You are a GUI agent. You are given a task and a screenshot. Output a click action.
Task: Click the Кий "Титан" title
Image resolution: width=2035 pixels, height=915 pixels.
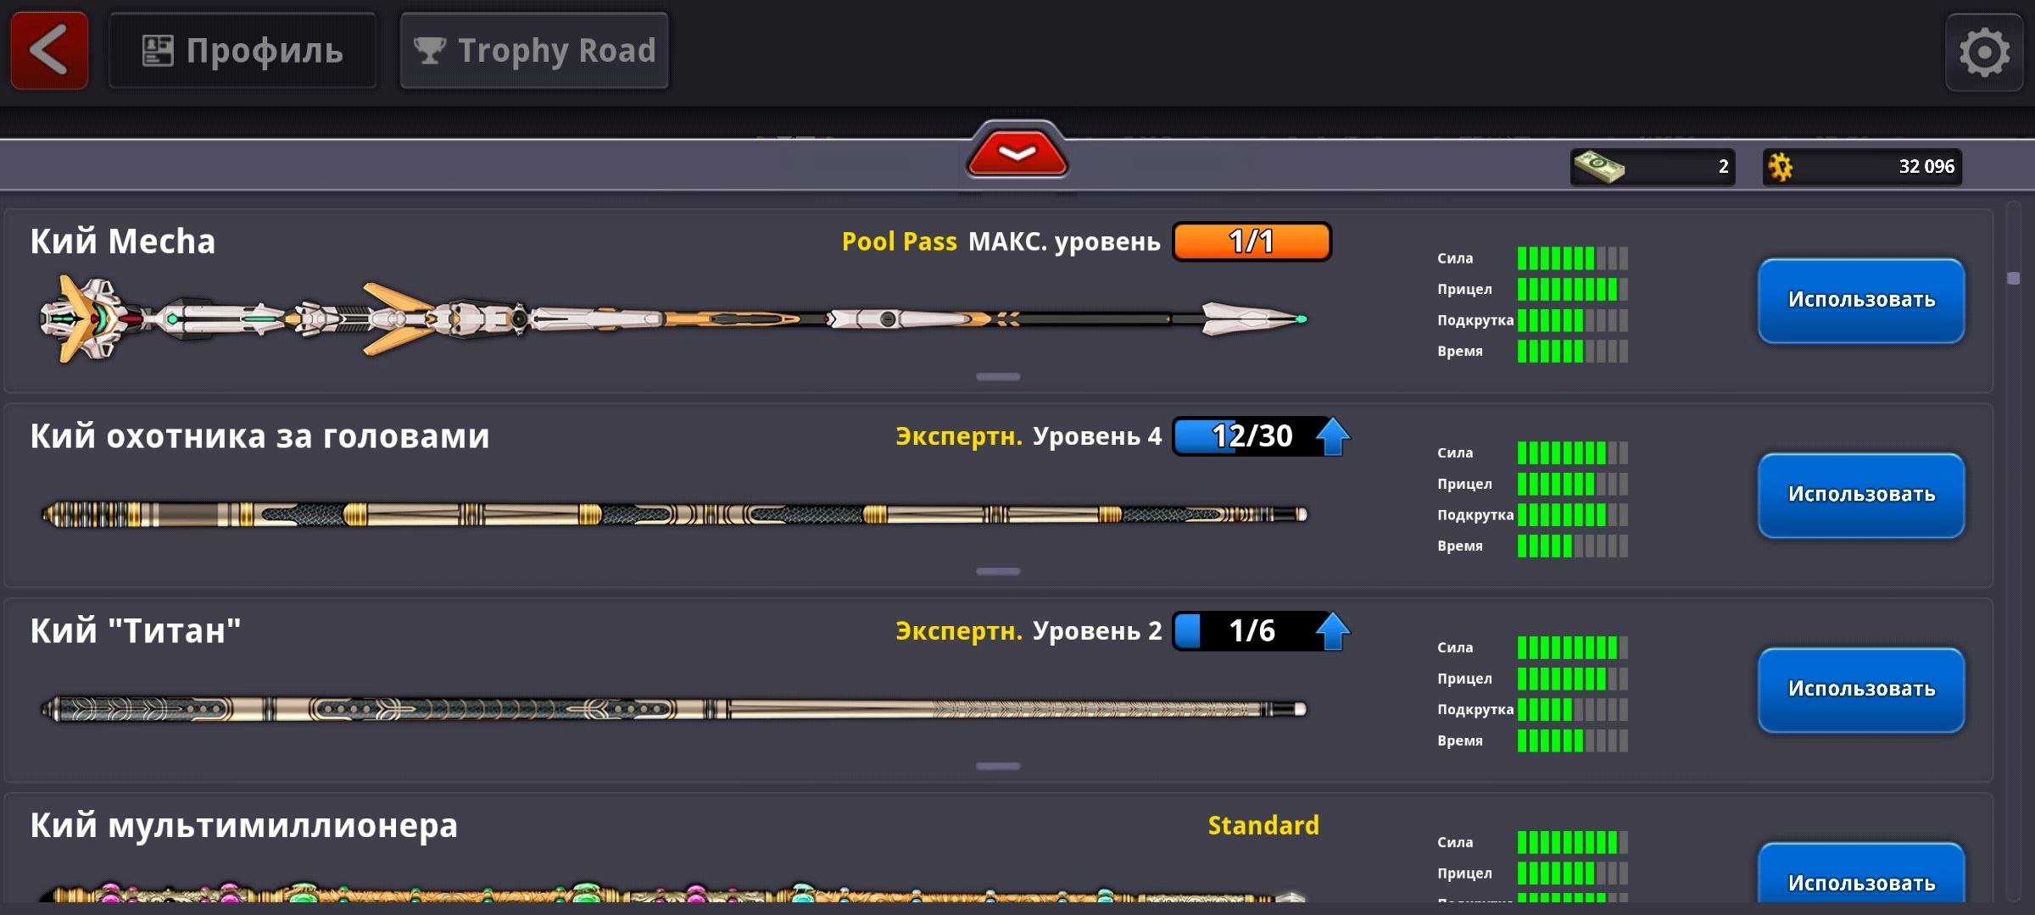[x=136, y=631]
